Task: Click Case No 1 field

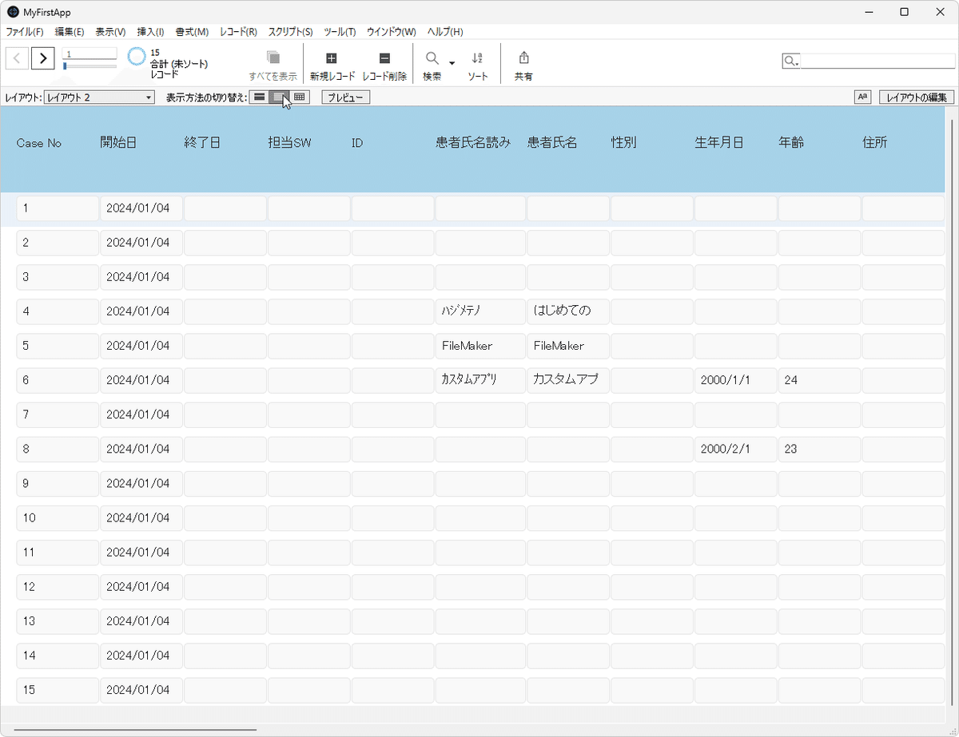Action: [58, 208]
